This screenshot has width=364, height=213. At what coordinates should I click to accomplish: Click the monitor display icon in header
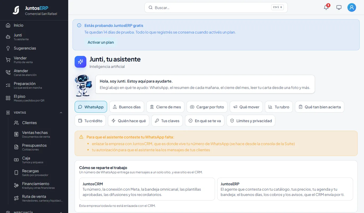coord(339,7)
